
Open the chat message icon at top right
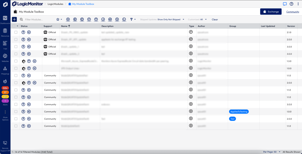coord(285,4)
